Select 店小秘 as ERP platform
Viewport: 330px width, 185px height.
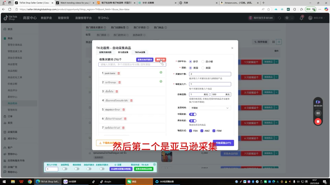pos(203,62)
